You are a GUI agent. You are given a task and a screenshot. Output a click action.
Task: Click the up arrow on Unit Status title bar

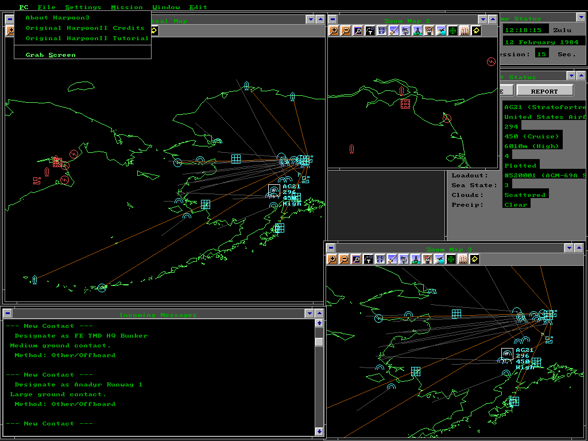click(581, 76)
